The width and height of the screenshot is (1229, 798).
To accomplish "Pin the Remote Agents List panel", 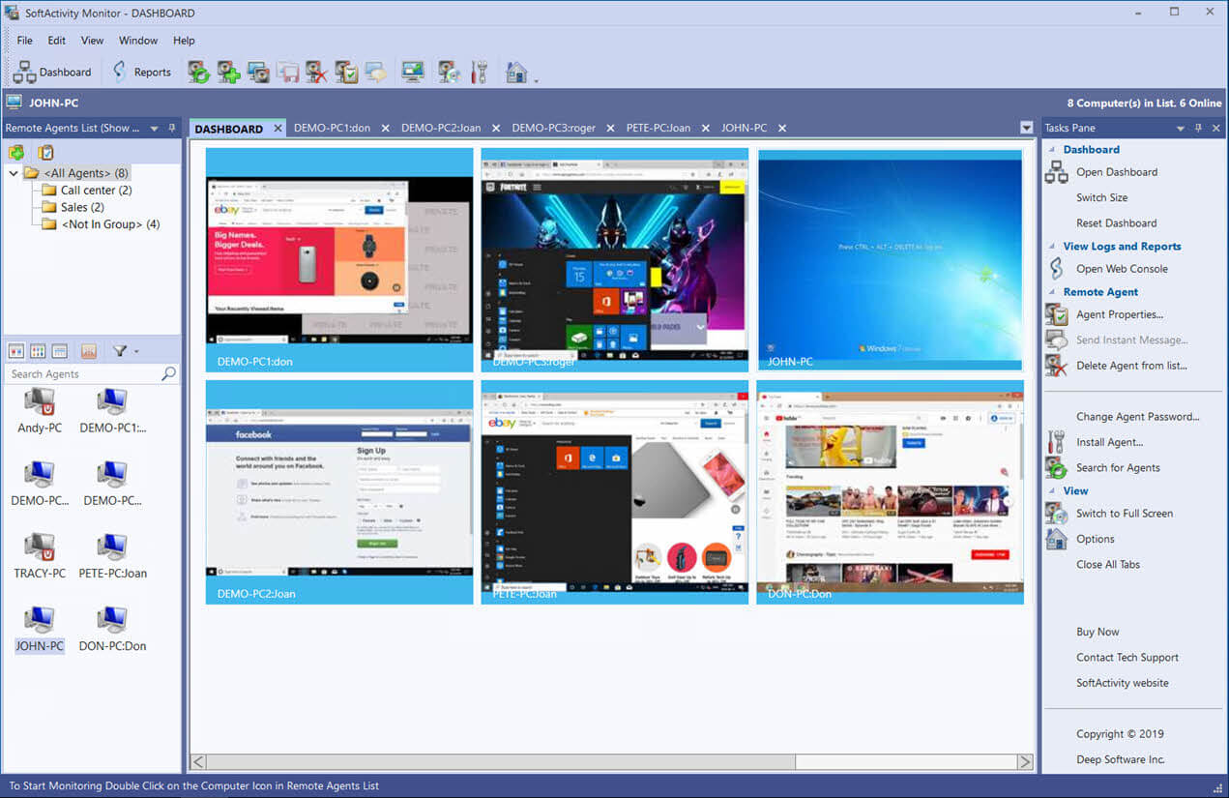I will click(172, 128).
